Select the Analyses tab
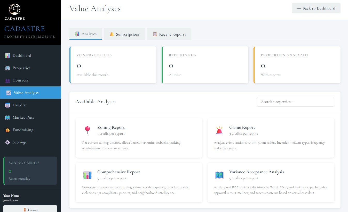 [86, 34]
